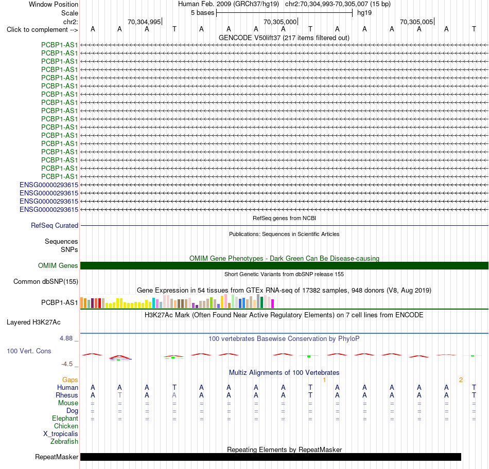The image size is (489, 469).
Task: Select the bottommost PCBP1-AS1 transcript label above ENSG00000293615
Action: [60, 176]
